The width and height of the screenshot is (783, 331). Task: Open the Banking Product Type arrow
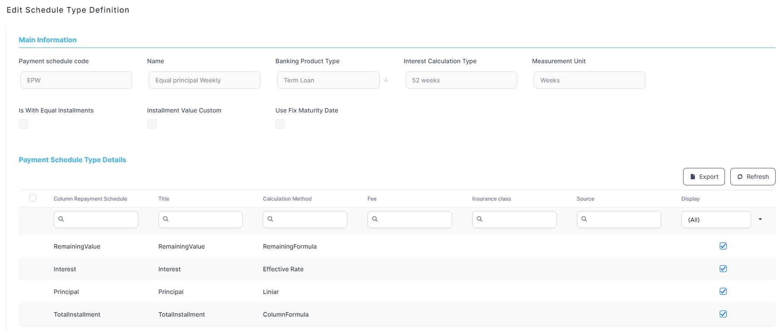pyautogui.click(x=386, y=80)
